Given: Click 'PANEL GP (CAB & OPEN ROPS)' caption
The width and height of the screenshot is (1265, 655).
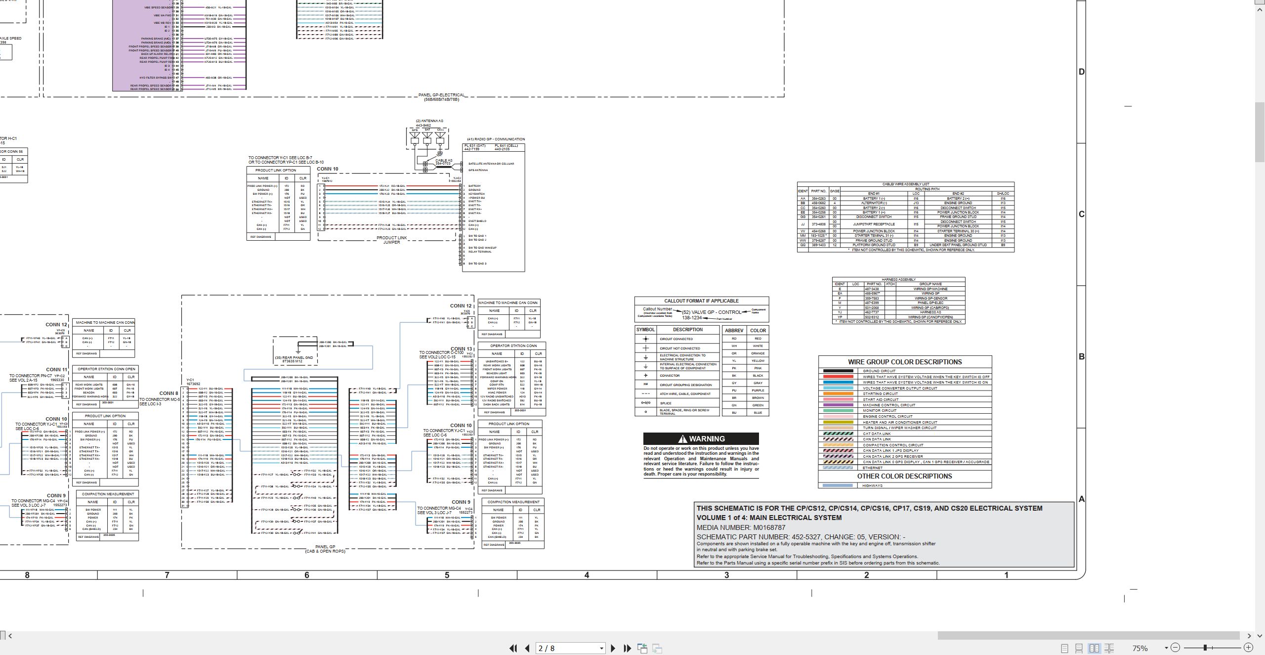Looking at the screenshot, I should (325, 549).
